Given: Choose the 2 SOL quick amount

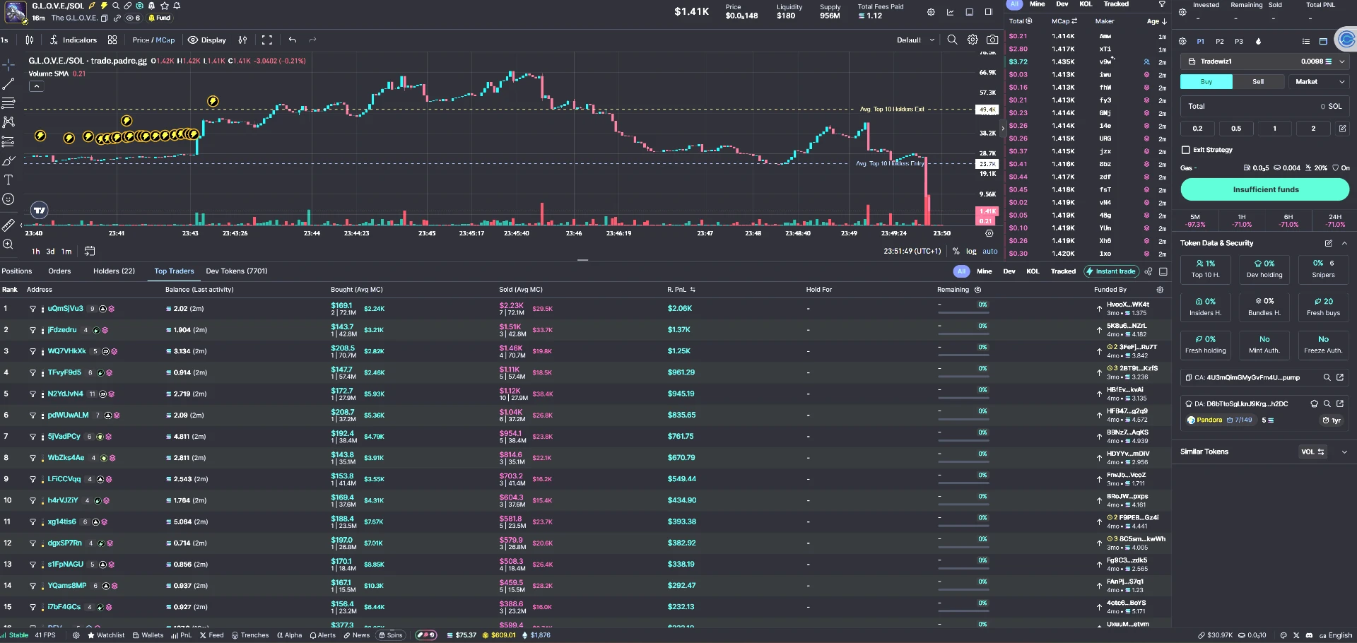Looking at the screenshot, I should (x=1313, y=129).
